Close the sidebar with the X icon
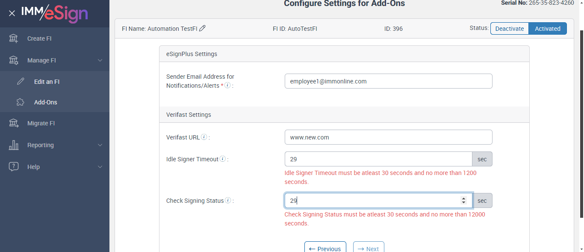Viewport: 584px width, 252px height. (x=12, y=13)
